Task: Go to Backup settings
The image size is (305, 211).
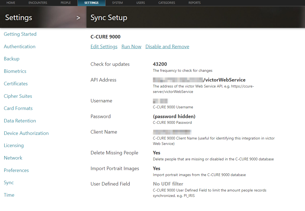Action: (11, 59)
